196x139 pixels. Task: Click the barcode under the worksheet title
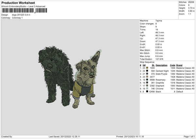24,10
